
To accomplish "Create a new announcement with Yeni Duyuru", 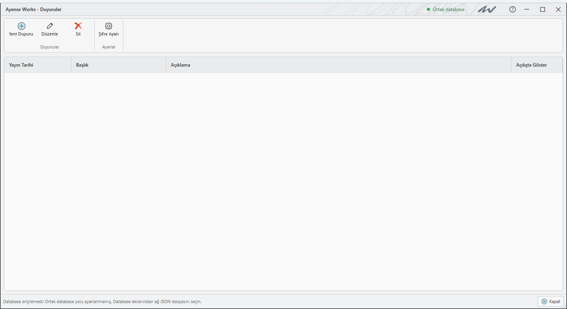I will pyautogui.click(x=21, y=30).
